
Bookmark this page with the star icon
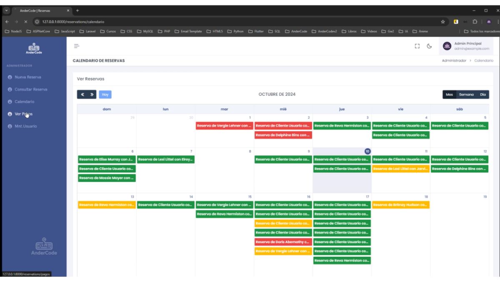tap(443, 22)
